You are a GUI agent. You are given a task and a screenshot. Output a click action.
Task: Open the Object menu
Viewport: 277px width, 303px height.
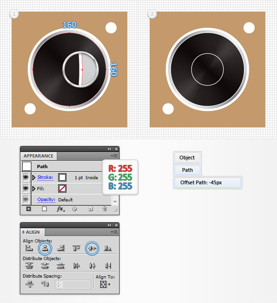coord(187,158)
